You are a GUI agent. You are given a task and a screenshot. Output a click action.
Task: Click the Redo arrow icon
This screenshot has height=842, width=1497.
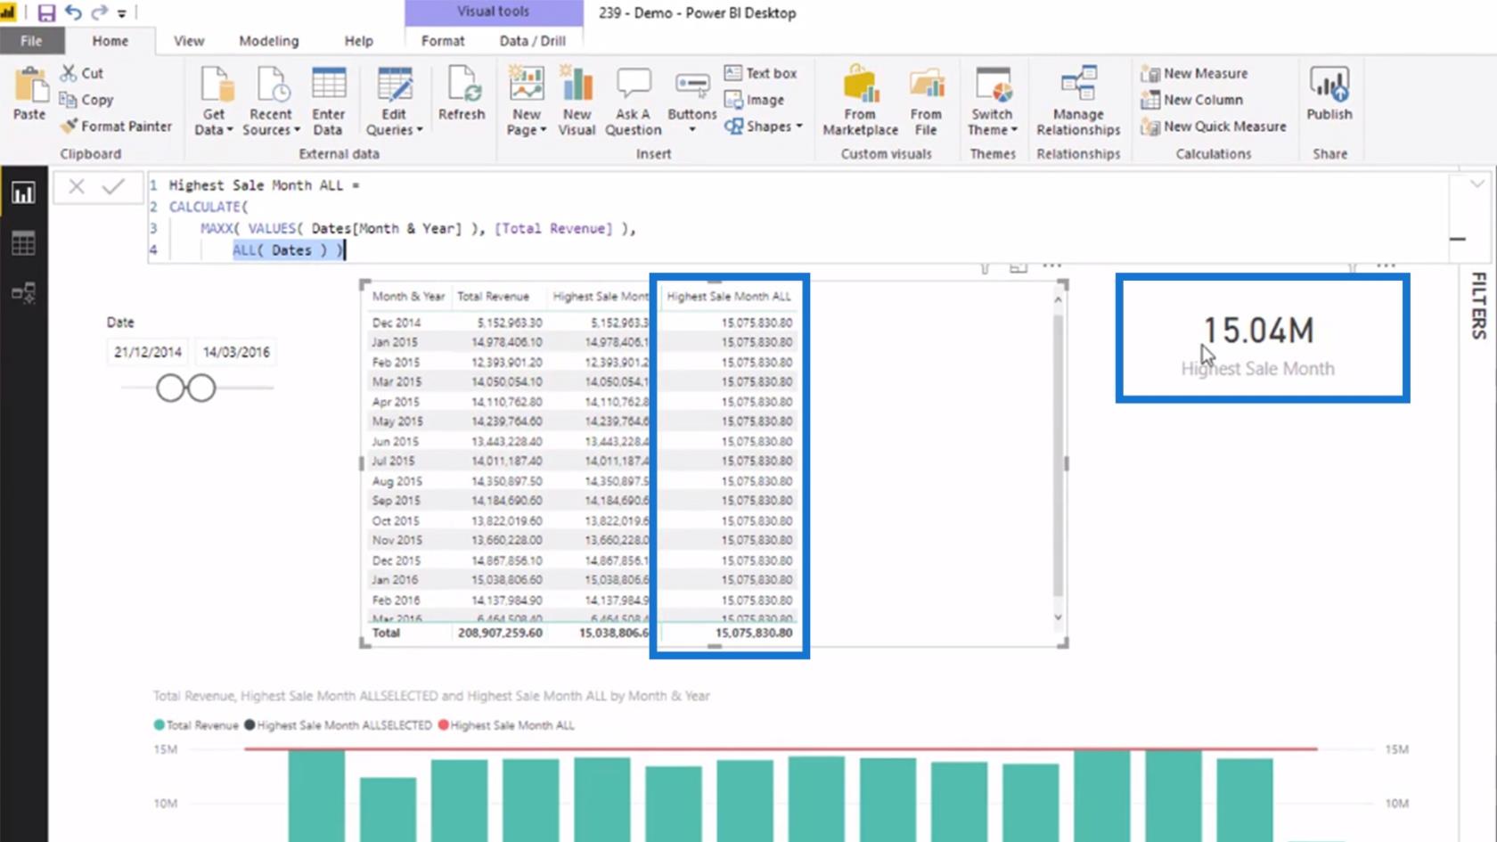pos(99,12)
